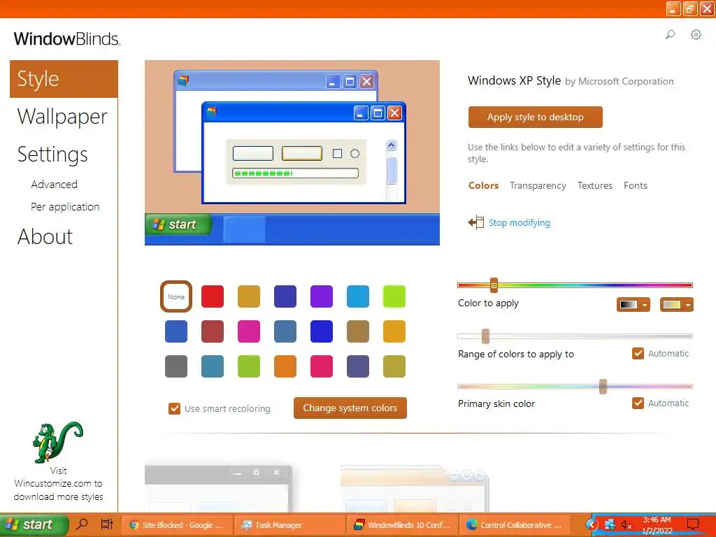The width and height of the screenshot is (716, 537).
Task: Select the brown tan swatch in middle row
Action: tap(357, 331)
